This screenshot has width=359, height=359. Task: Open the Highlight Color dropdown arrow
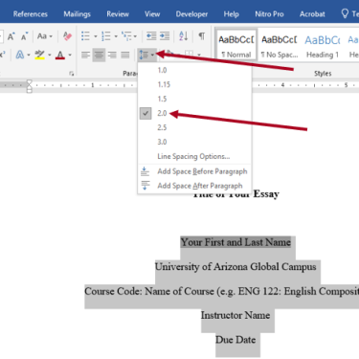pyautogui.click(x=50, y=56)
